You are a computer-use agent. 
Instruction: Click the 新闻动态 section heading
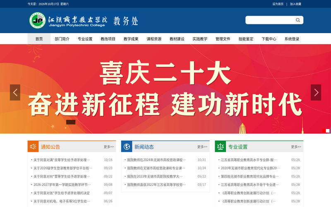coord(144,147)
